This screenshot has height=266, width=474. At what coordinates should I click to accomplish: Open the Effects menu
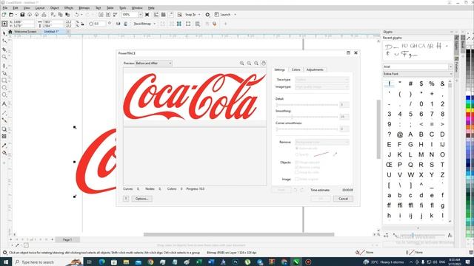[69, 8]
